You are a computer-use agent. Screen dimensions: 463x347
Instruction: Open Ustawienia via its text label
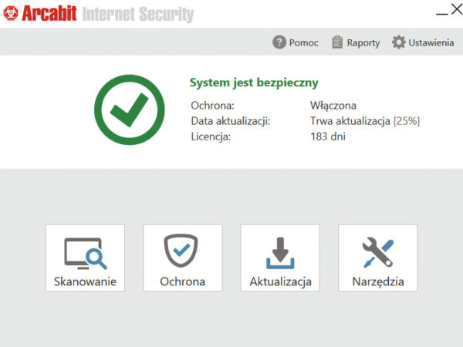(431, 43)
